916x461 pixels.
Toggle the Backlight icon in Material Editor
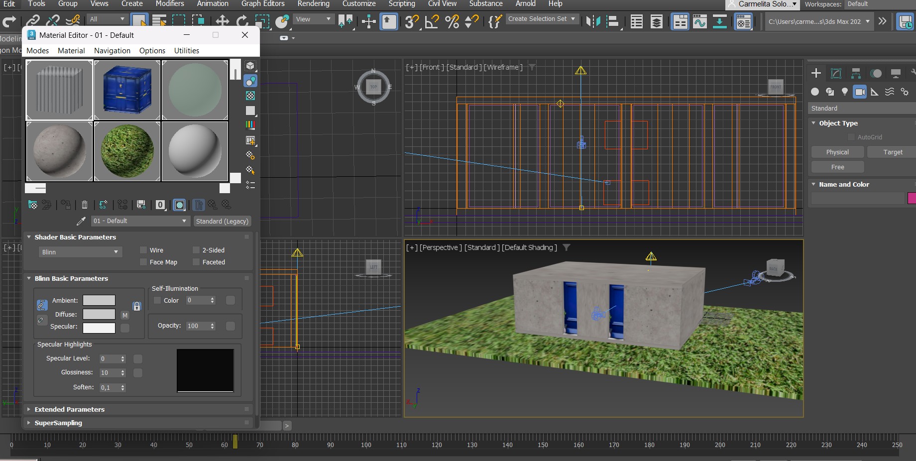[x=250, y=81]
